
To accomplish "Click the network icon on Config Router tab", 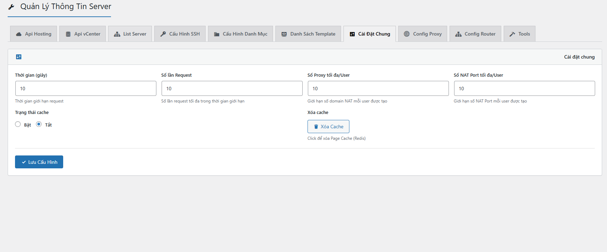I will pyautogui.click(x=458, y=34).
